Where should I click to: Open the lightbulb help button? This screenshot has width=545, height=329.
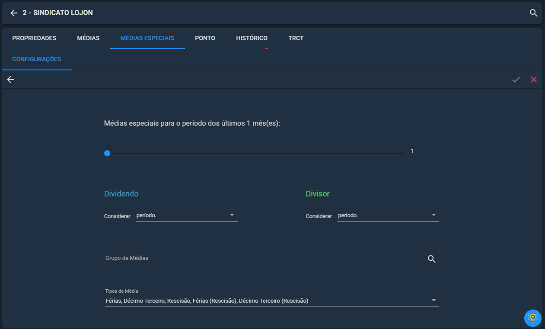click(x=532, y=318)
